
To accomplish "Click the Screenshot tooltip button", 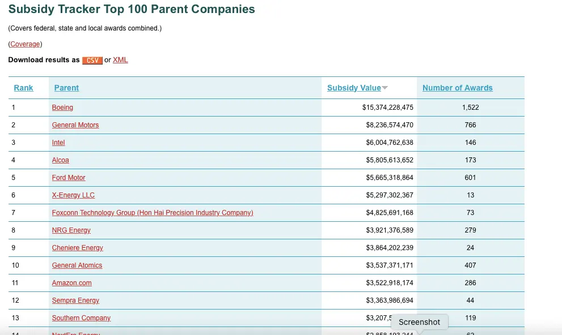I will pos(420,322).
